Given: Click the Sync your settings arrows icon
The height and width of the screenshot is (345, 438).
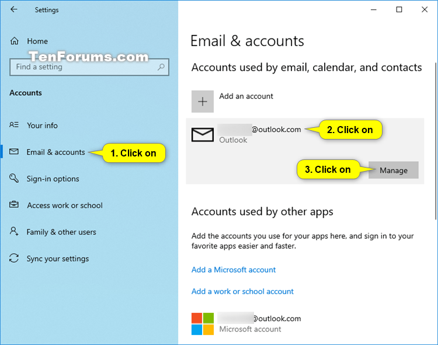Looking at the screenshot, I should click(14, 258).
